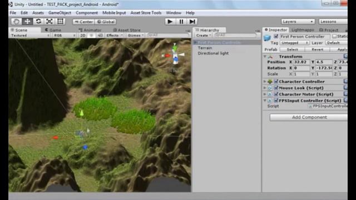Viewport: 356px width, 200px height.
Task: Open the Assets menu
Action: coord(38,13)
